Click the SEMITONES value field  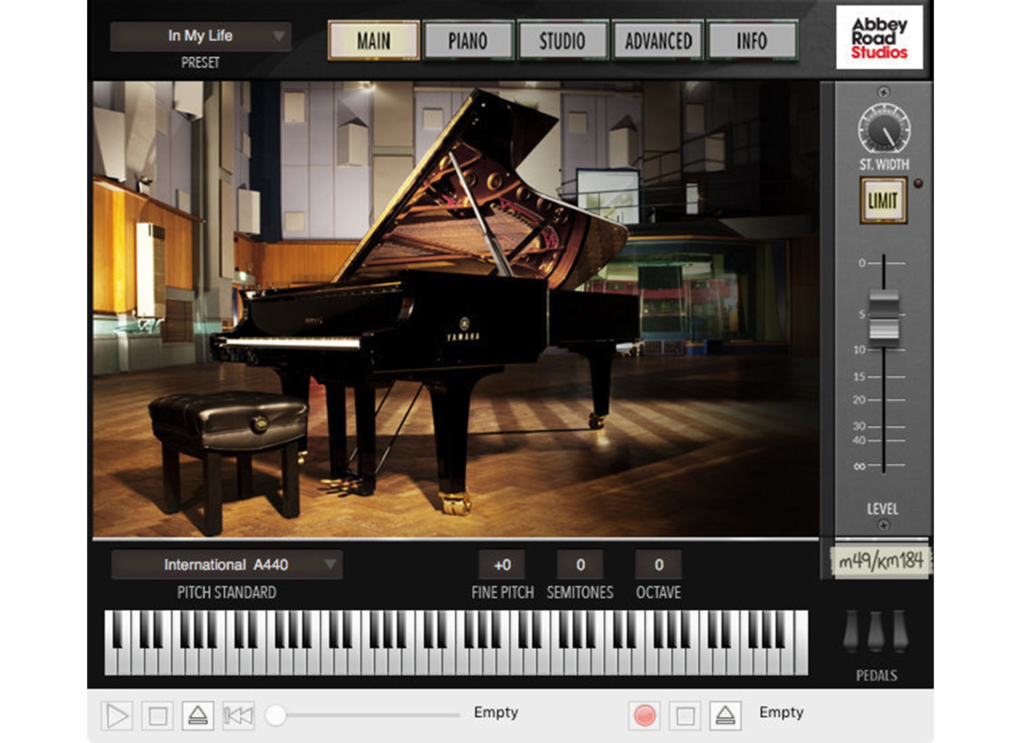click(580, 565)
